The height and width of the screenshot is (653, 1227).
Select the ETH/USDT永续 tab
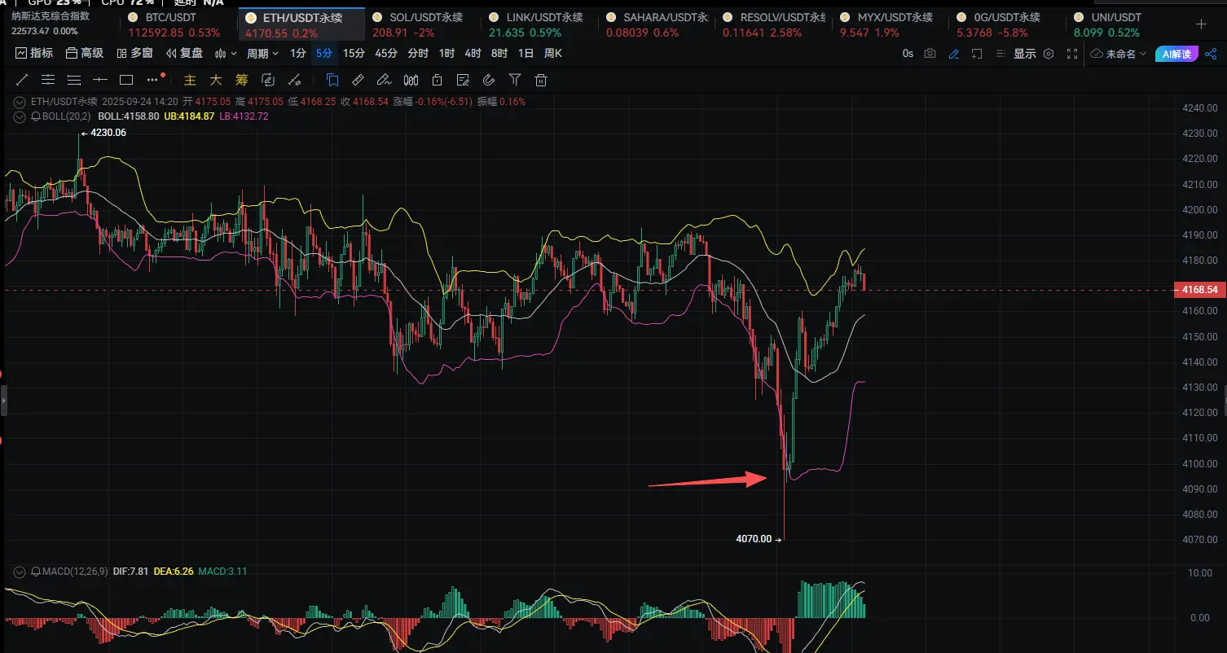click(x=302, y=24)
